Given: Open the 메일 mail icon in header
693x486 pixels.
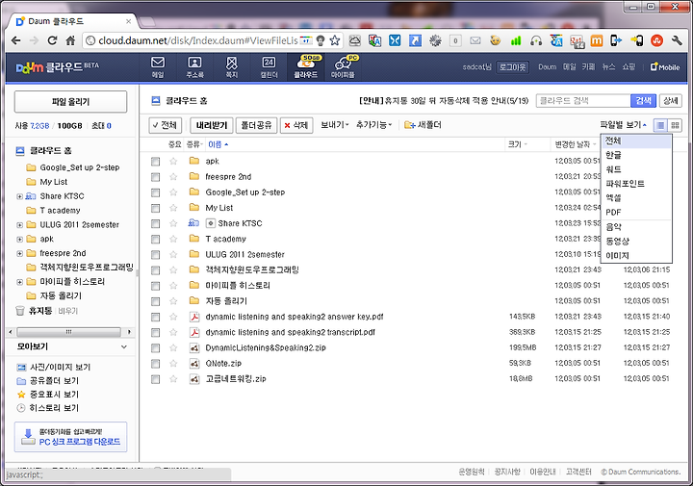Looking at the screenshot, I should tap(158, 67).
